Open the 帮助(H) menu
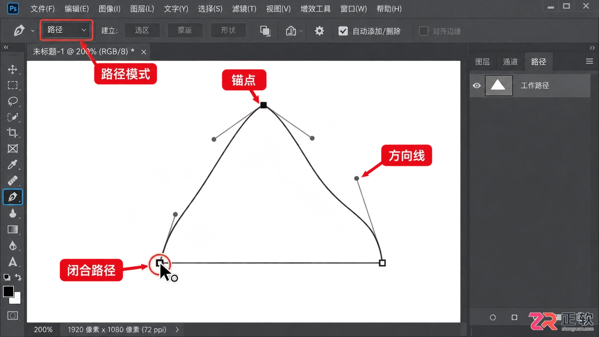This screenshot has height=337, width=599. [389, 9]
